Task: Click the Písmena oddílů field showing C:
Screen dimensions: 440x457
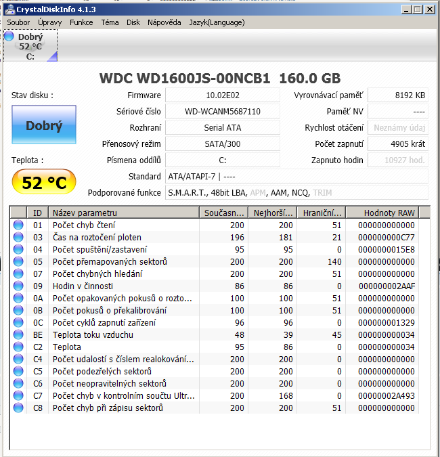Action: pyautogui.click(x=223, y=160)
